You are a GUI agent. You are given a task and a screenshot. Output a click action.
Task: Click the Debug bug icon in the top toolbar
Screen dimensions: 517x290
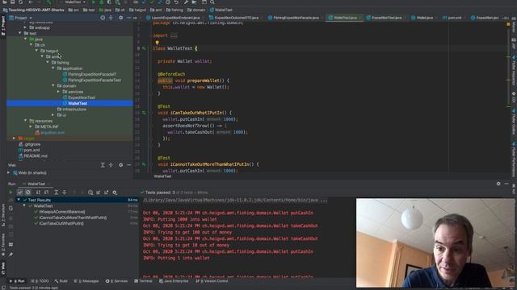click(102, 2)
